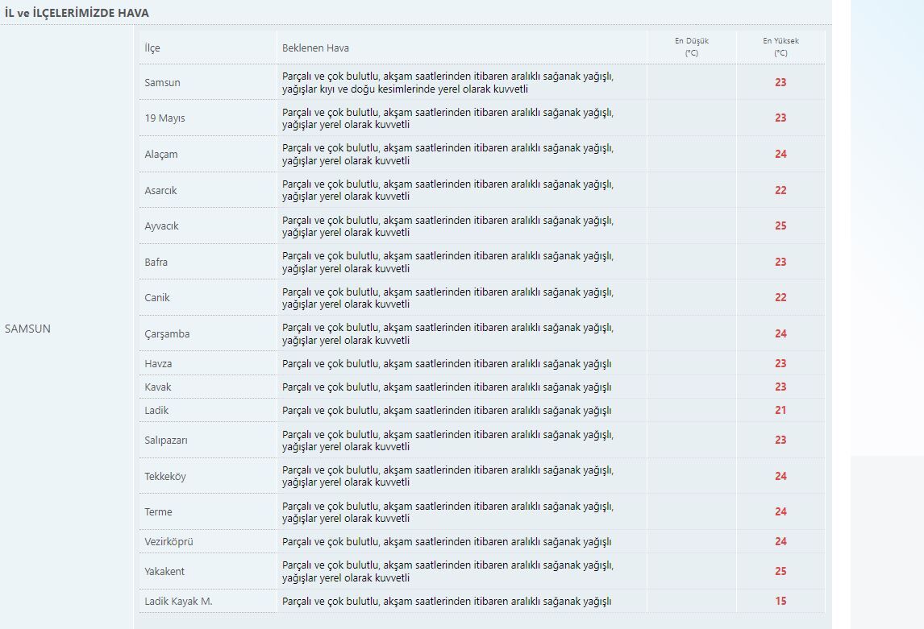Select the Vezirköprü district name

[169, 542]
